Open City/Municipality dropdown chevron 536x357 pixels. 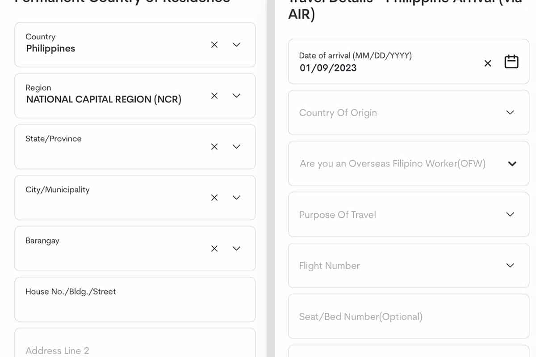237,198
